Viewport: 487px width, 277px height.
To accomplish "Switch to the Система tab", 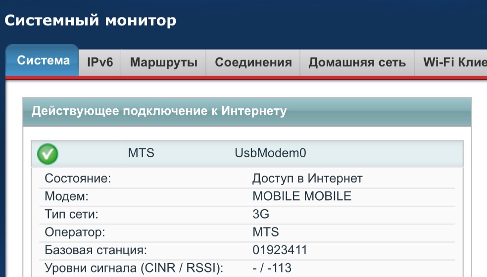I will [43, 61].
